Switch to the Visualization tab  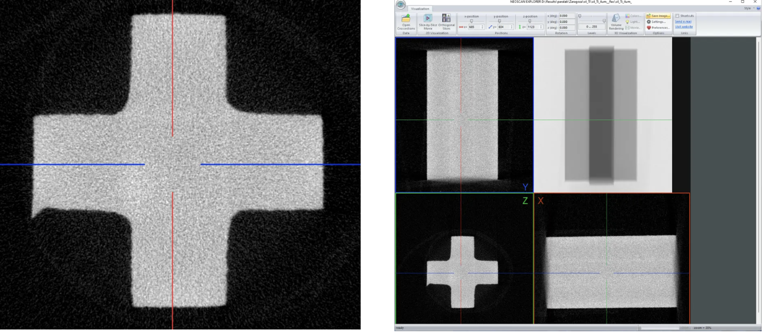[420, 9]
